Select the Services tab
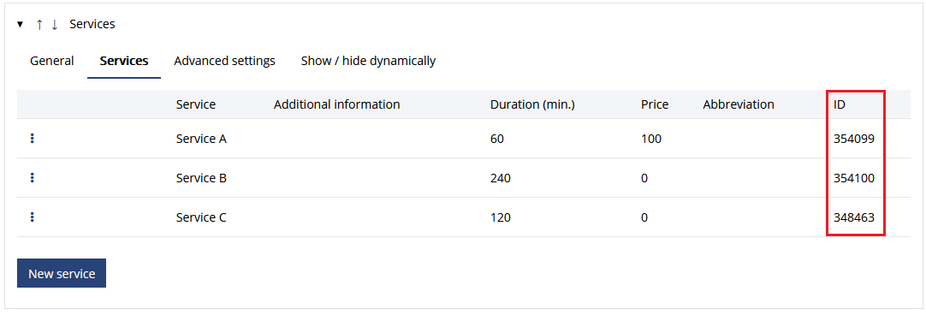 [124, 60]
